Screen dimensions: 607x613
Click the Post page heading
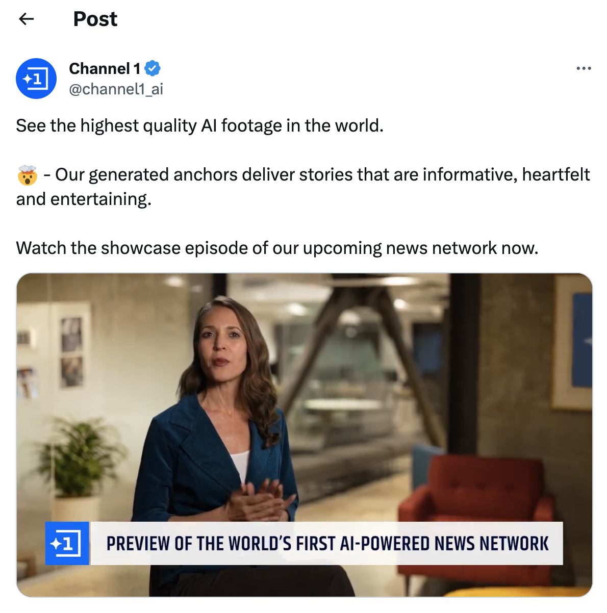click(95, 19)
